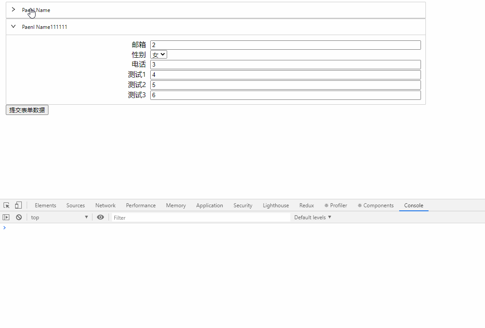Screen dimensions: 485x328
Task: Click the 邮箱 email input field
Action: tap(285, 45)
